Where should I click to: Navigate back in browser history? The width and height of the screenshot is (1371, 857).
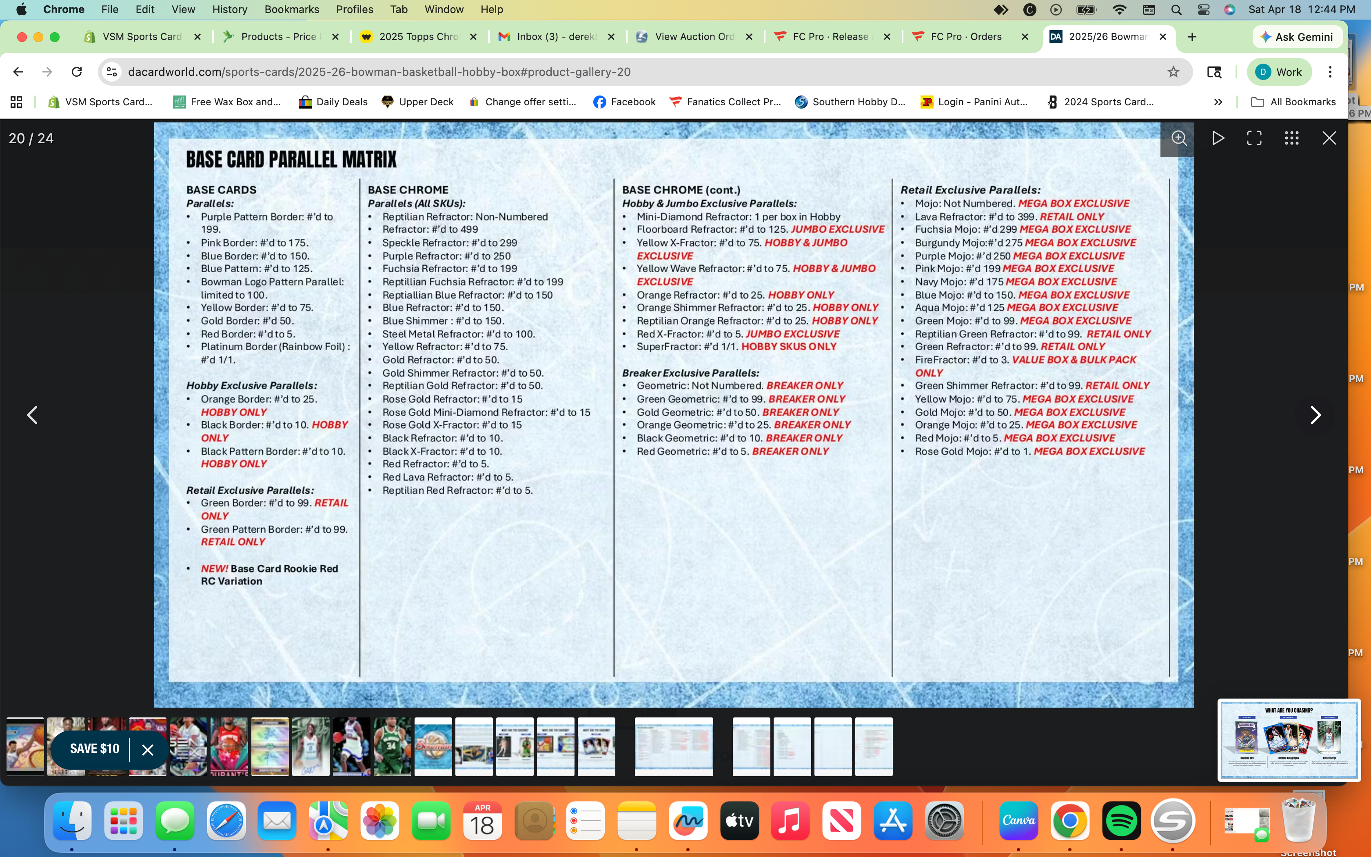pos(18,72)
